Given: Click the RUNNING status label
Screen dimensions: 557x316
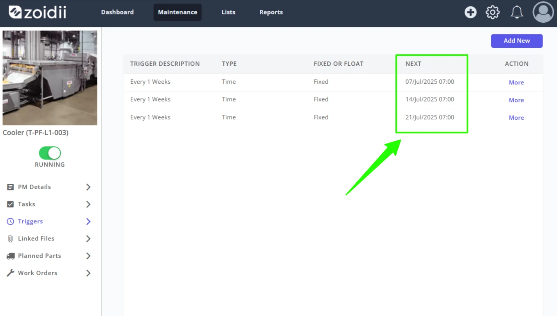Looking at the screenshot, I should tap(50, 165).
